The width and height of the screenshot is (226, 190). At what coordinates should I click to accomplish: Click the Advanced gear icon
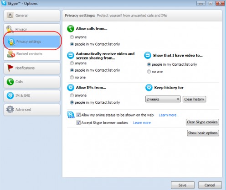pos(10,109)
